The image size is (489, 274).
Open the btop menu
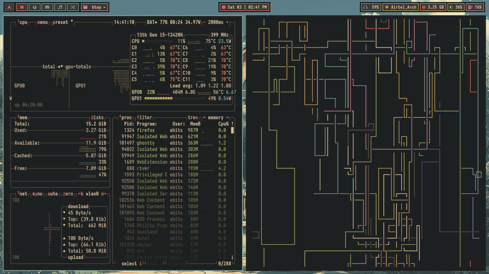42,22
